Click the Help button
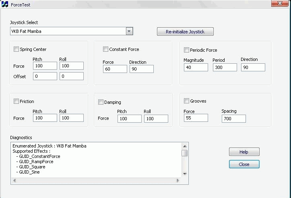291x198 pixels. [x=244, y=152]
